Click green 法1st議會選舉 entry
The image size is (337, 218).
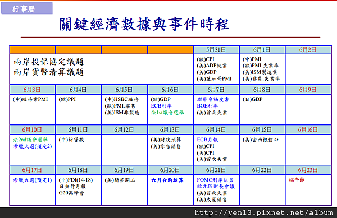coord(167,113)
